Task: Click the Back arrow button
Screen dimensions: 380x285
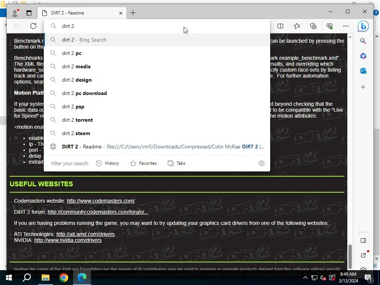Action: point(17,26)
